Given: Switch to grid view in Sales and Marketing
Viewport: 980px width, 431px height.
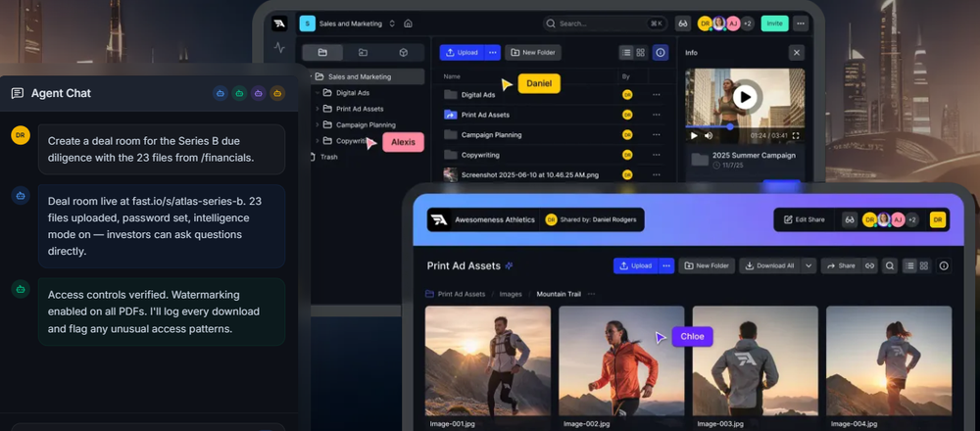Looking at the screenshot, I should click(641, 53).
